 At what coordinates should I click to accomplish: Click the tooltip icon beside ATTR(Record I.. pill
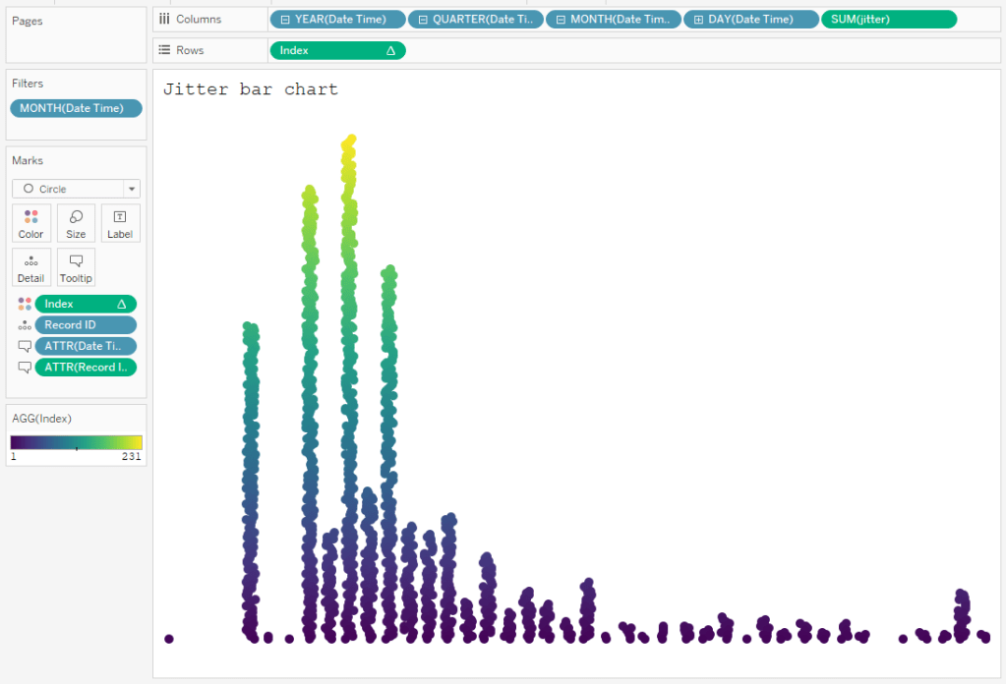point(25,367)
